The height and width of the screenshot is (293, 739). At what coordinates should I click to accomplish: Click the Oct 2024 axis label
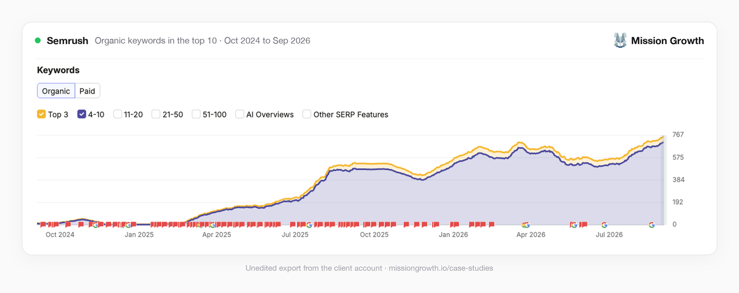tap(60, 235)
